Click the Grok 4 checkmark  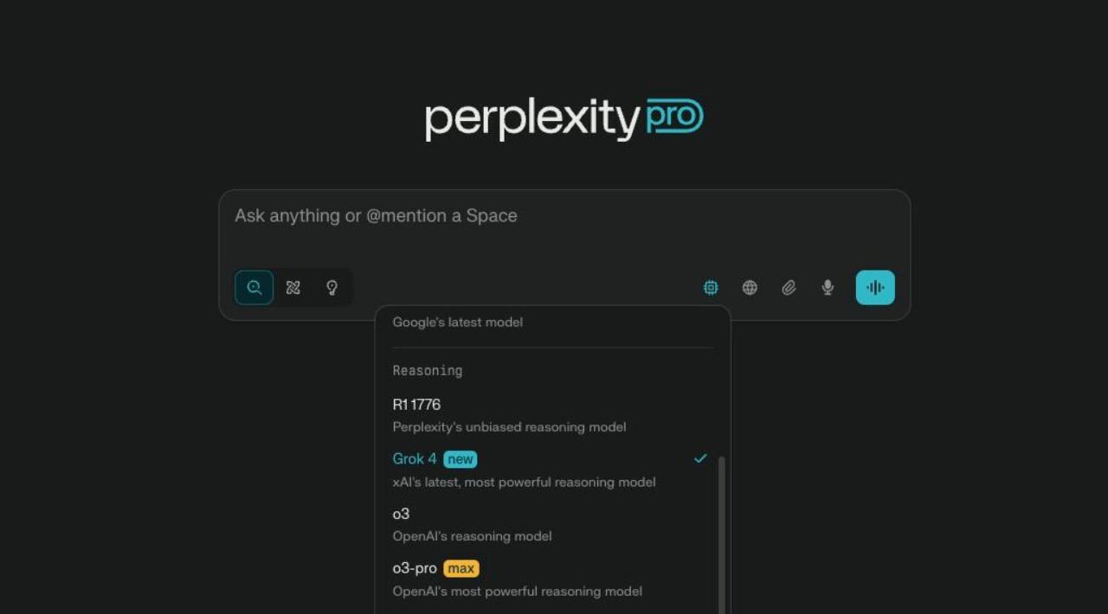(x=700, y=458)
